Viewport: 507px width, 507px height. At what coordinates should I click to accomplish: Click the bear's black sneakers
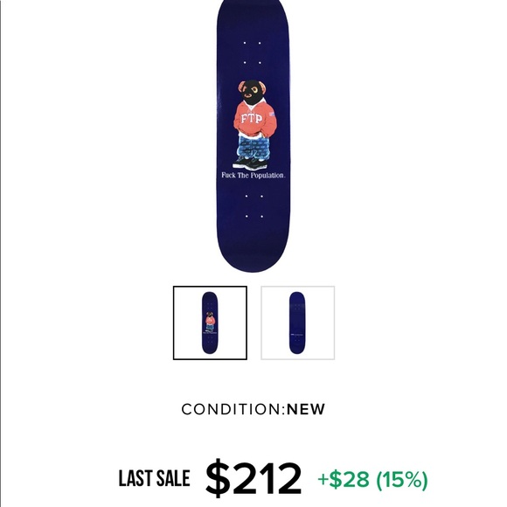click(251, 163)
